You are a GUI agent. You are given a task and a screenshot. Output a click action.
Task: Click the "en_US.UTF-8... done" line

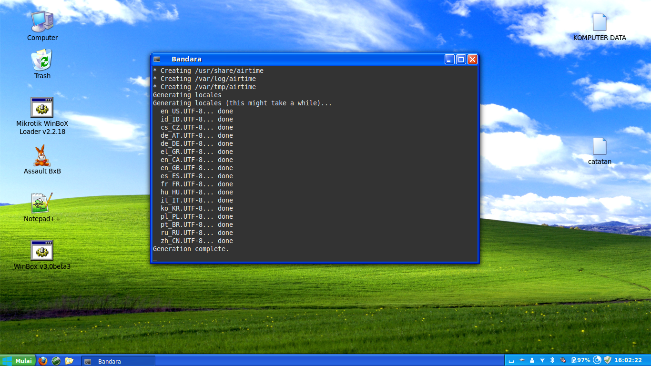pyautogui.click(x=197, y=111)
